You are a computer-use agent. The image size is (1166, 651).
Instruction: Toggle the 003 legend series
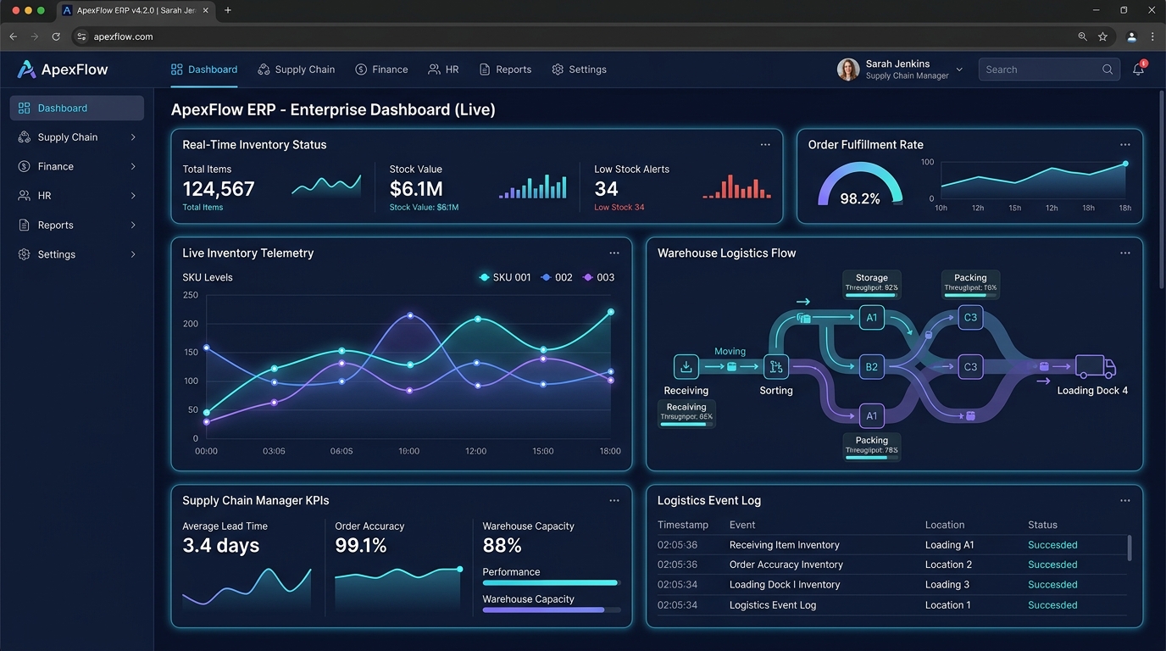pyautogui.click(x=598, y=277)
